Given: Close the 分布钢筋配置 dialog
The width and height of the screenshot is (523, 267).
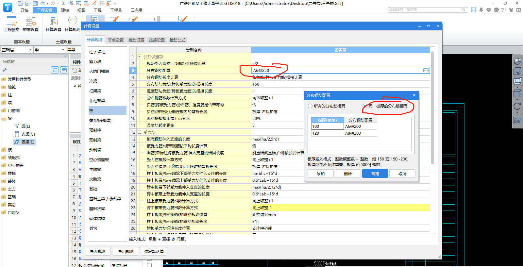Looking at the screenshot, I should click(x=414, y=95).
